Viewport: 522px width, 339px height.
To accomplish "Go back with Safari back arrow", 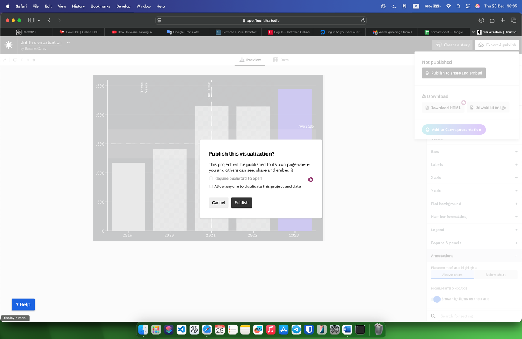I will click(49, 20).
